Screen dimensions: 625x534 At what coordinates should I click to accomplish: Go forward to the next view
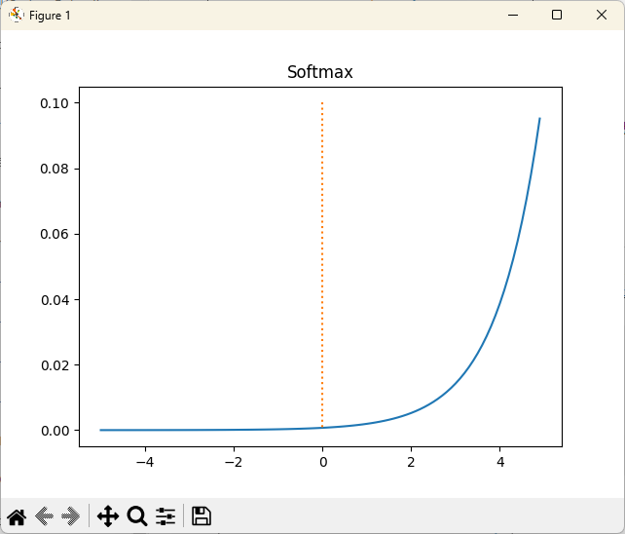click(x=70, y=516)
